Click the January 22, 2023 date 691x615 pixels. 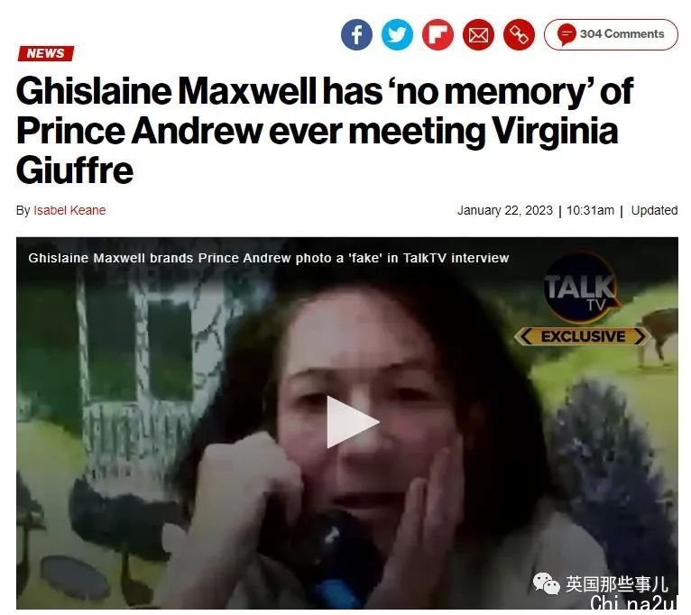[504, 211]
